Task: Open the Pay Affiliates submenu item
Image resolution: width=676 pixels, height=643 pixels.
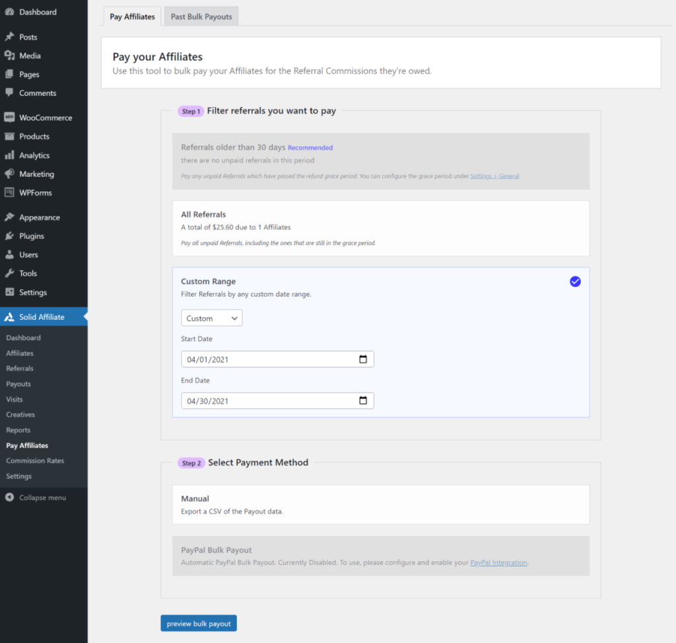Action: tap(27, 445)
